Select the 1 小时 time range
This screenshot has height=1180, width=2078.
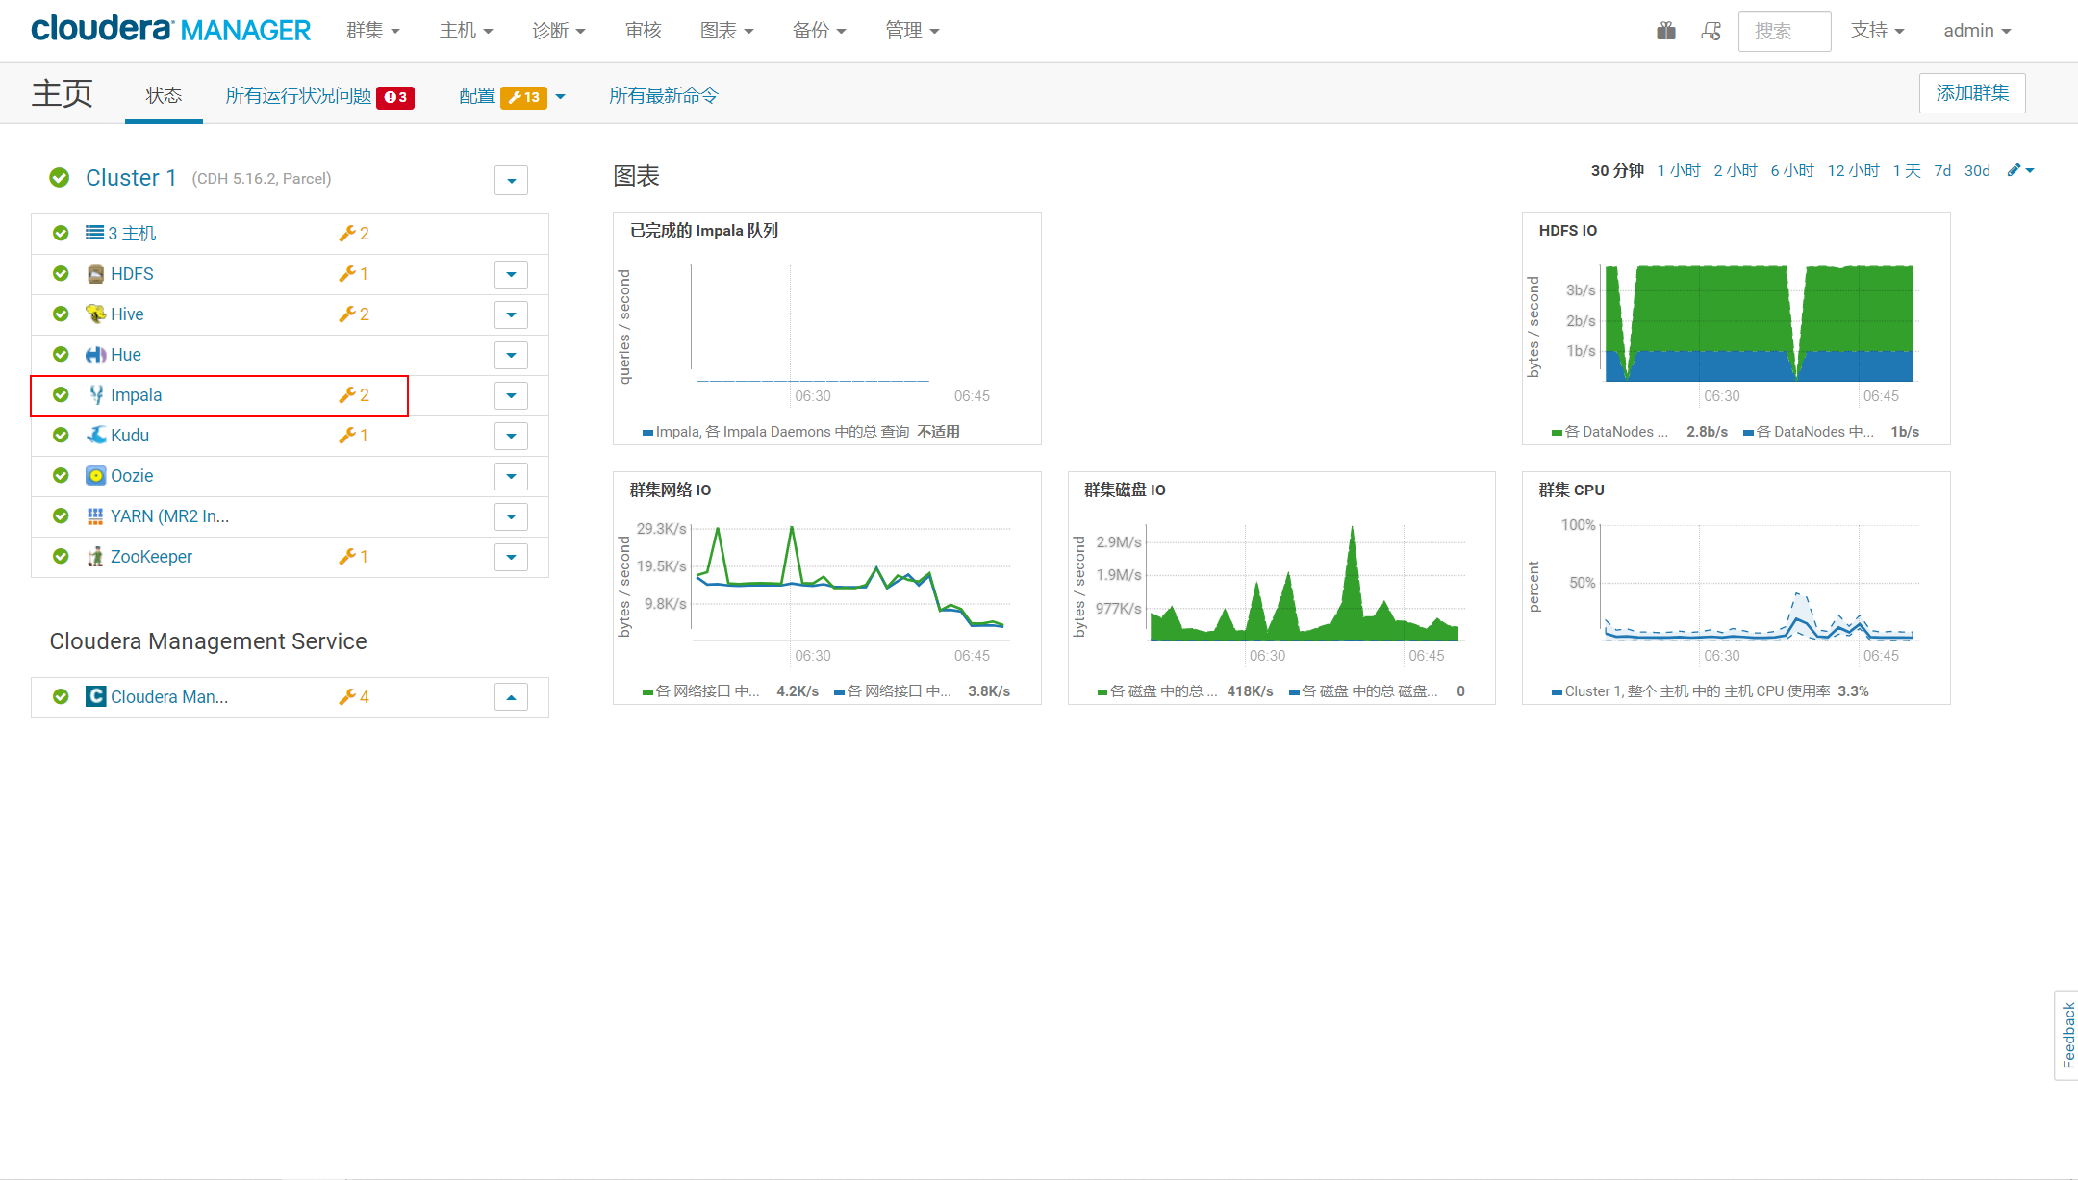tap(1678, 170)
